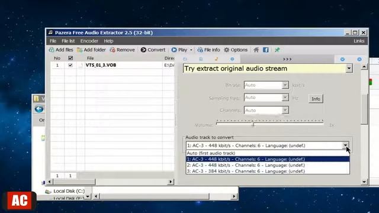The width and height of the screenshot is (379, 213).
Task: Click the No column header
Action: click(x=57, y=58)
